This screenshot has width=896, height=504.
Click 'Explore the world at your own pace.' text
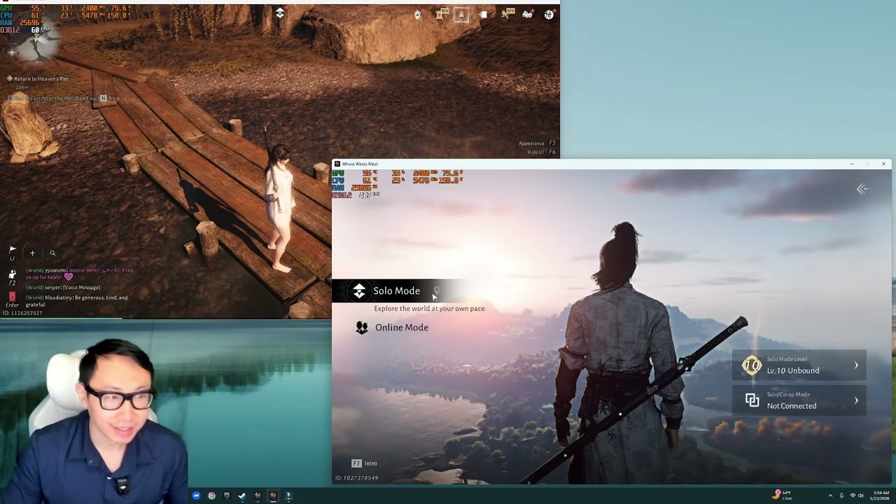click(430, 309)
